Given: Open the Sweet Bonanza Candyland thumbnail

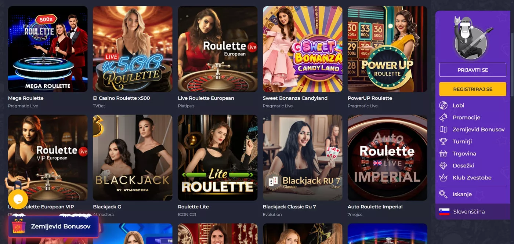Looking at the screenshot, I should [x=303, y=49].
